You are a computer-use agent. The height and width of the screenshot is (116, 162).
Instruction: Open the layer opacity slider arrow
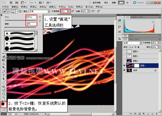pyautogui.click(x=159, y=43)
